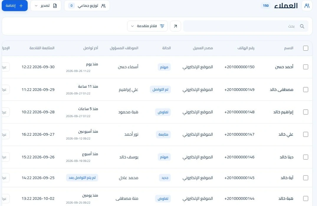
Task: Click the مصدر العميل column header
Action: (203, 48)
